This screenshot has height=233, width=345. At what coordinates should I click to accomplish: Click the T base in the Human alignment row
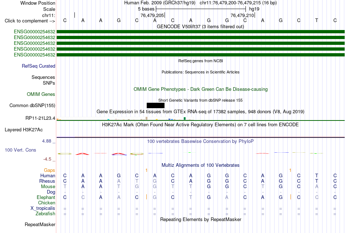316,175
